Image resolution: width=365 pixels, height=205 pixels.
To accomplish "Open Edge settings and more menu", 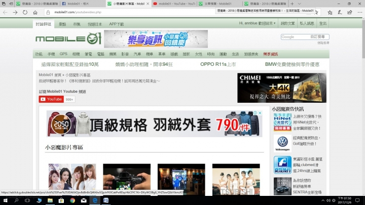I will [x=359, y=12].
